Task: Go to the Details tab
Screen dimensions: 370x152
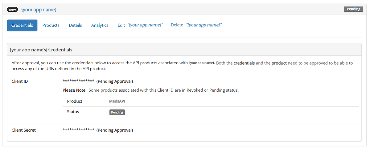Action: (75, 25)
